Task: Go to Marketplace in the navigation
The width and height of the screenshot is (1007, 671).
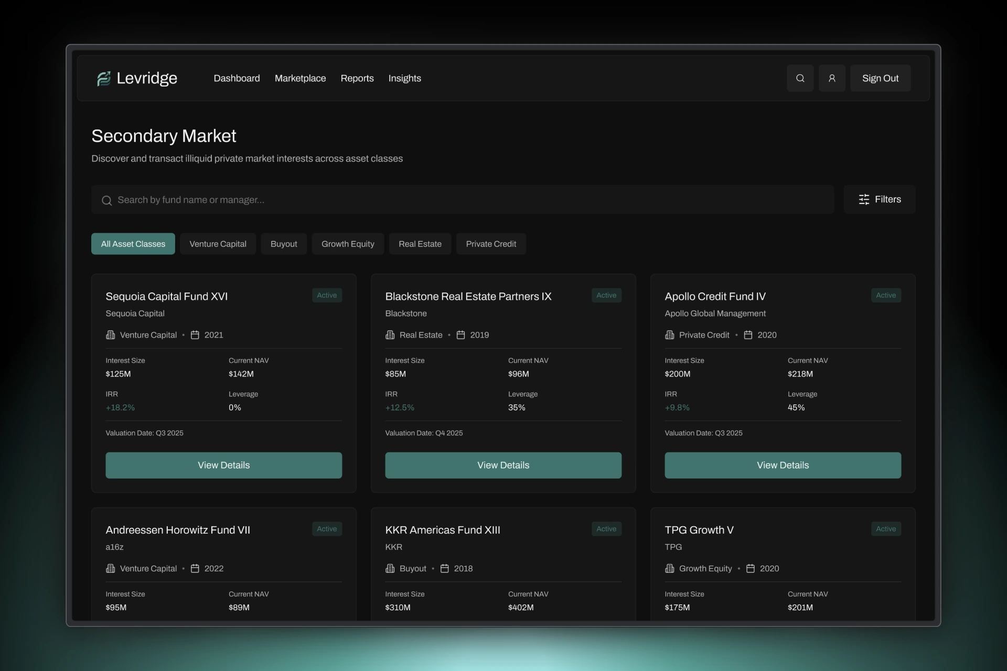Action: [300, 78]
